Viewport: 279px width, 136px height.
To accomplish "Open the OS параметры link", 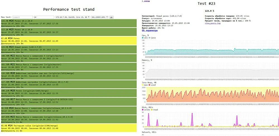I will click(x=150, y=31).
